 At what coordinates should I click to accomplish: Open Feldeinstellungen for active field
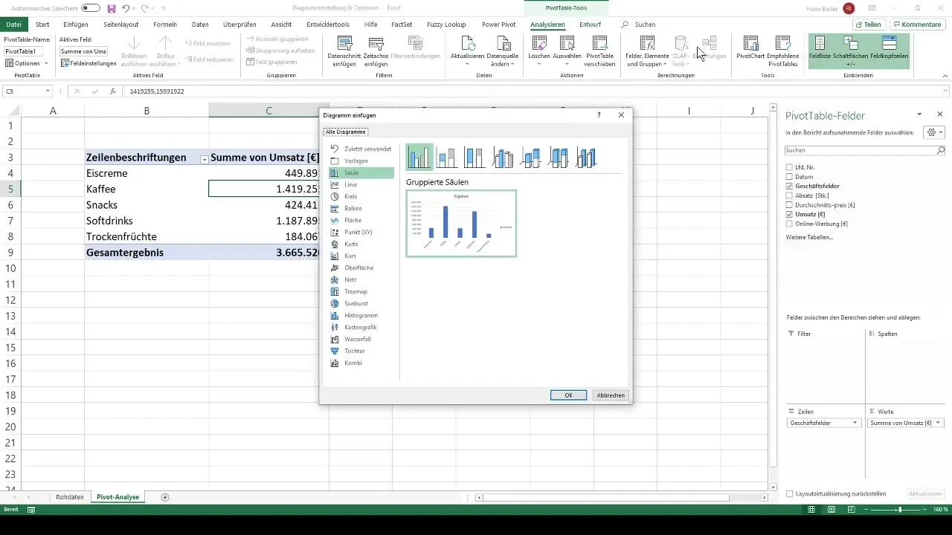[89, 63]
